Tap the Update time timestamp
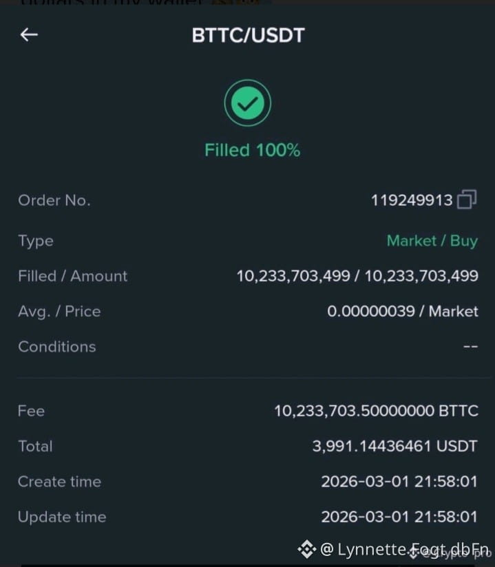Viewport: 495px width, 567px height. tap(399, 517)
